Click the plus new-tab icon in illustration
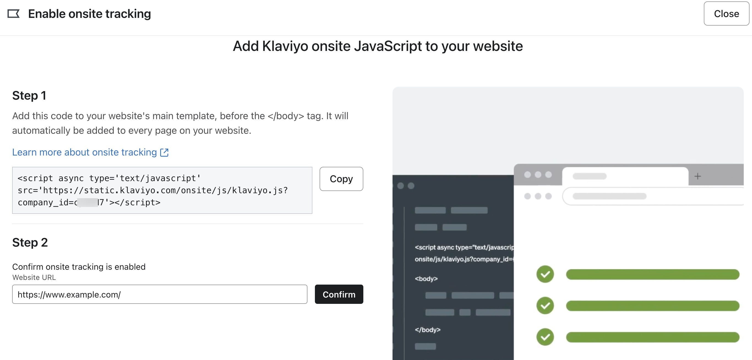752x360 pixels. click(697, 176)
